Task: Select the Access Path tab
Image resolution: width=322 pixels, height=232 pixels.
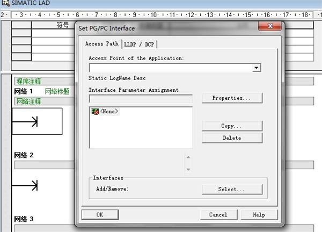Action: point(102,44)
